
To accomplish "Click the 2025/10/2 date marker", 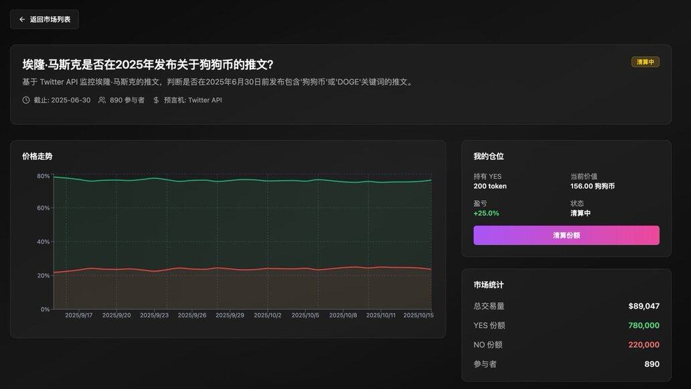I will 268,315.
